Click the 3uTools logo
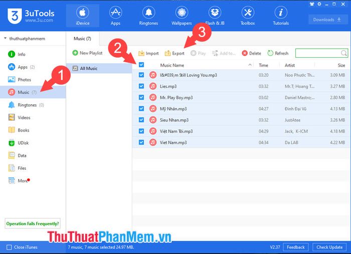This screenshot has width=351, height=254. tap(31, 16)
